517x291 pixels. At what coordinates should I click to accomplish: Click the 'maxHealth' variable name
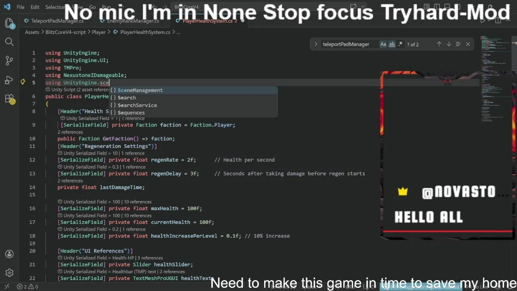click(x=164, y=208)
